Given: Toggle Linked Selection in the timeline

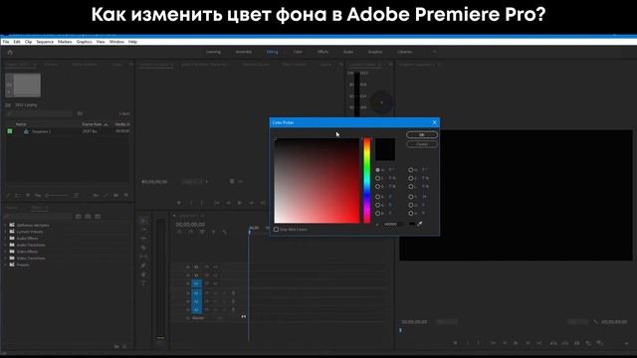Looking at the screenshot, I should pyautogui.click(x=202, y=232).
